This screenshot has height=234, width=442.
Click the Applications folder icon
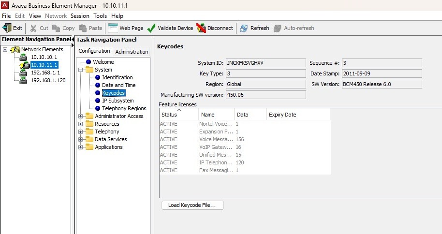click(89, 147)
